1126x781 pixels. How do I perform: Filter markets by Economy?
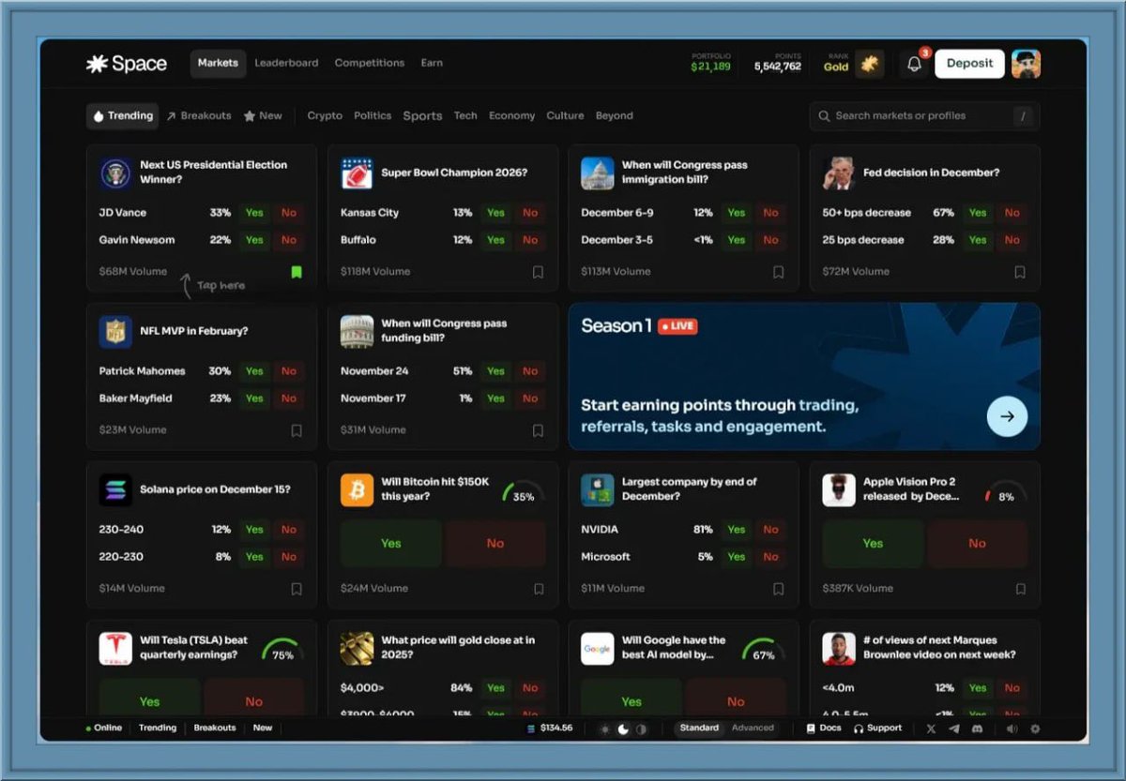coord(511,116)
